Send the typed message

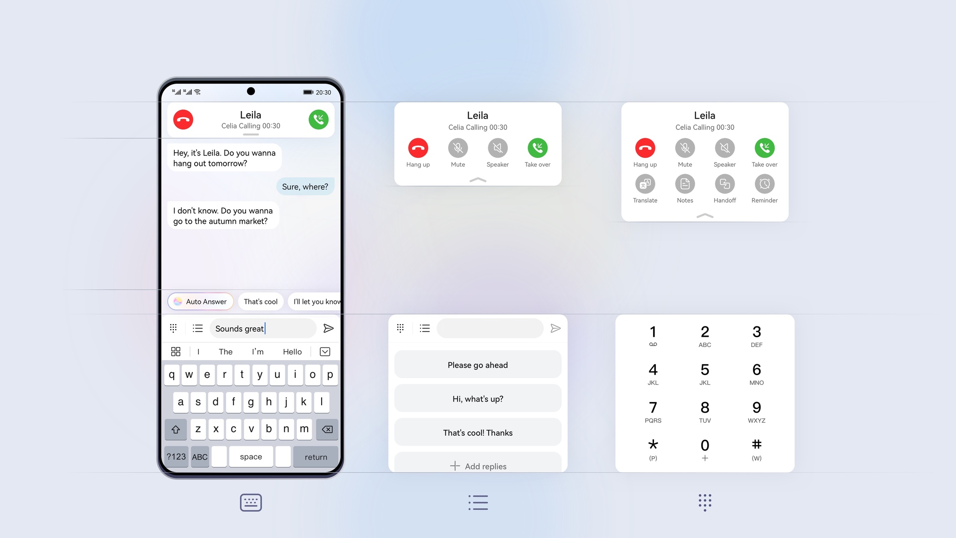330,328
